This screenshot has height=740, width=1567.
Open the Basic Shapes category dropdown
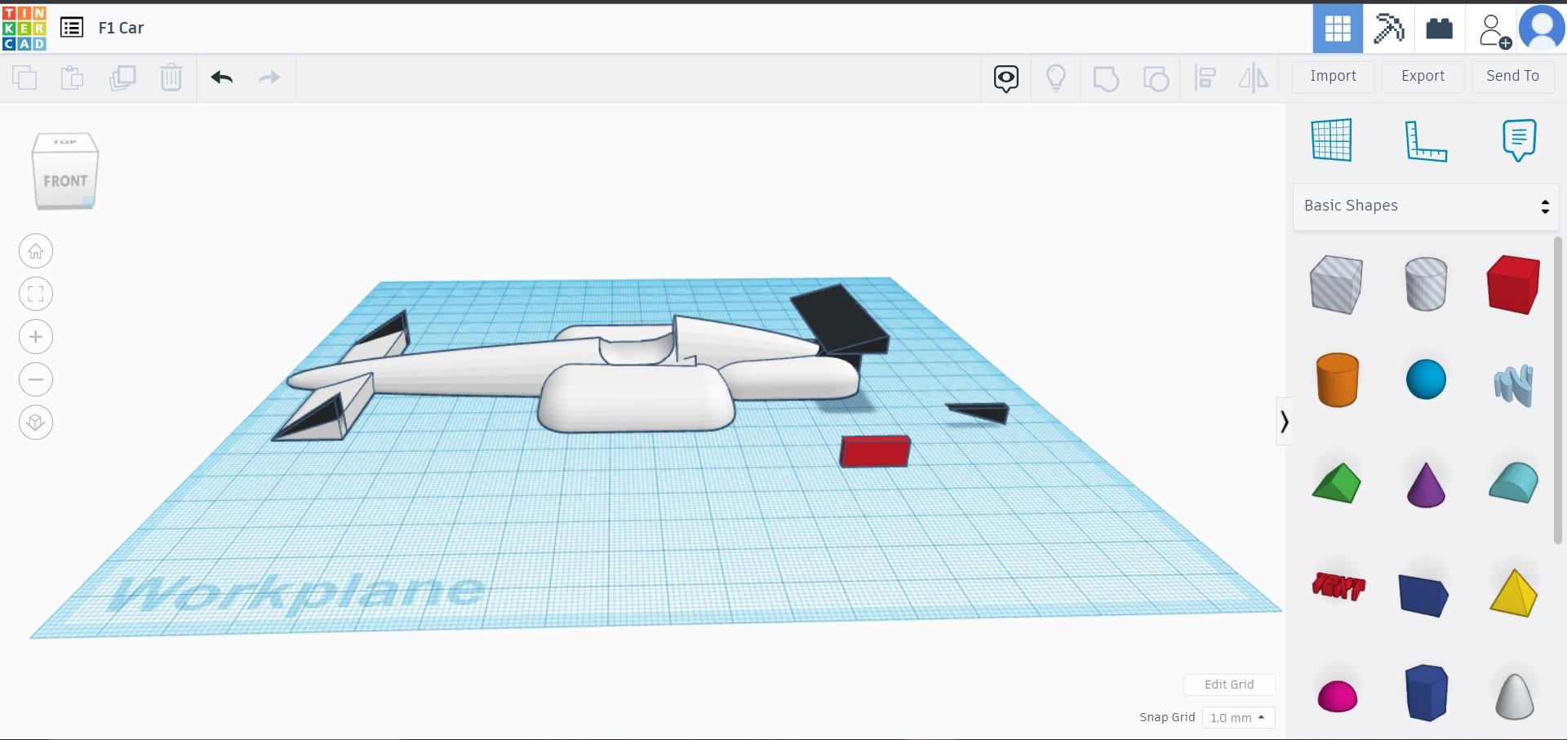coord(1426,206)
